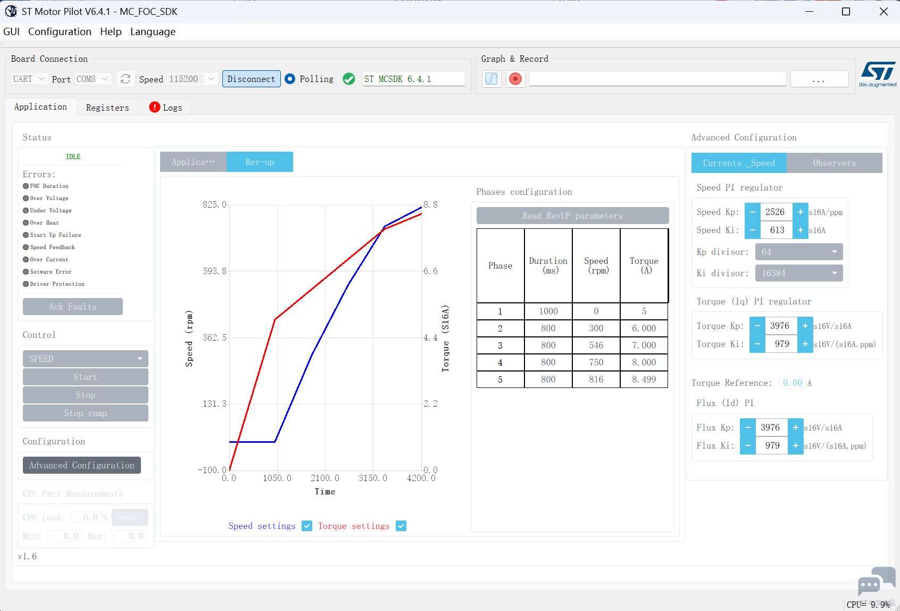This screenshot has height=611, width=900.
Task: Click the green connection status checkmark
Action: (349, 79)
